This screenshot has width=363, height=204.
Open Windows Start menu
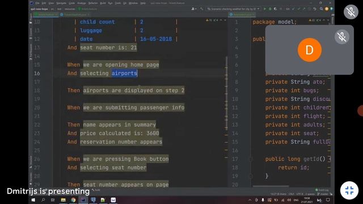click(x=33, y=200)
